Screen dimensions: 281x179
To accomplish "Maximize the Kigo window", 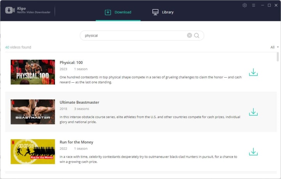I will (269, 5).
